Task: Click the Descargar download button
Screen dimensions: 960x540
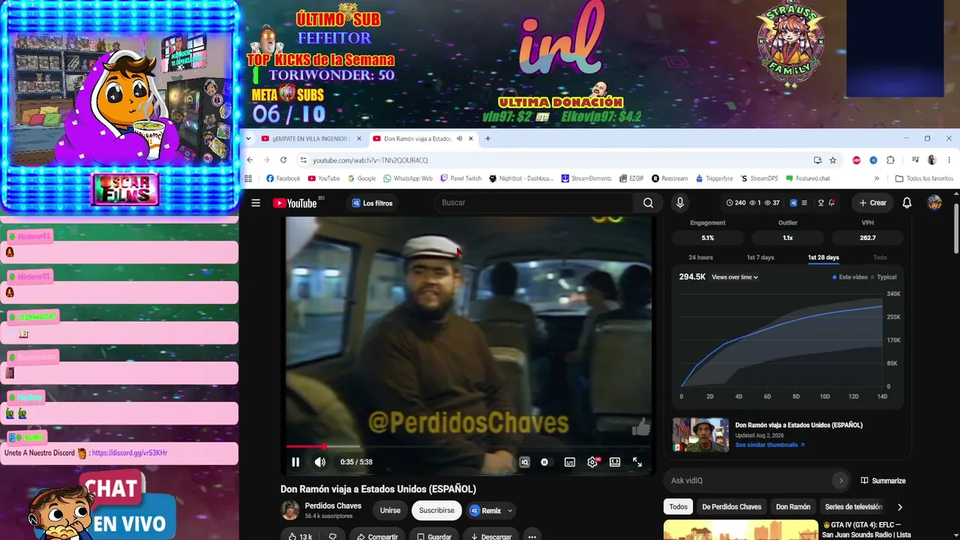Action: 491,535
